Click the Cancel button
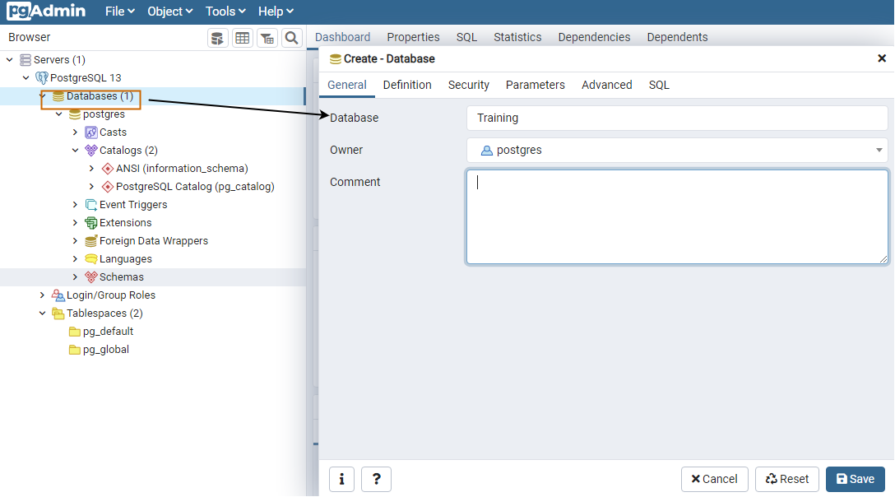Image resolution: width=895 pixels, height=497 pixels. 714,479
